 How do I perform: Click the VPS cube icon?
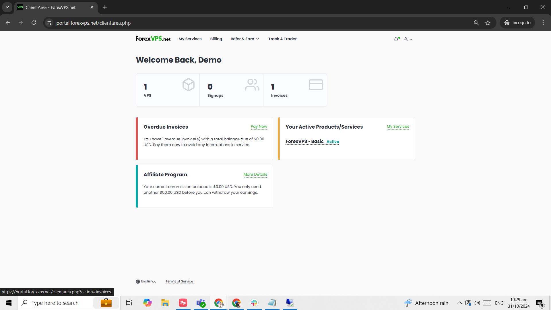pyautogui.click(x=189, y=85)
